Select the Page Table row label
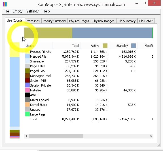The image size is (163, 151). [x=38, y=66]
